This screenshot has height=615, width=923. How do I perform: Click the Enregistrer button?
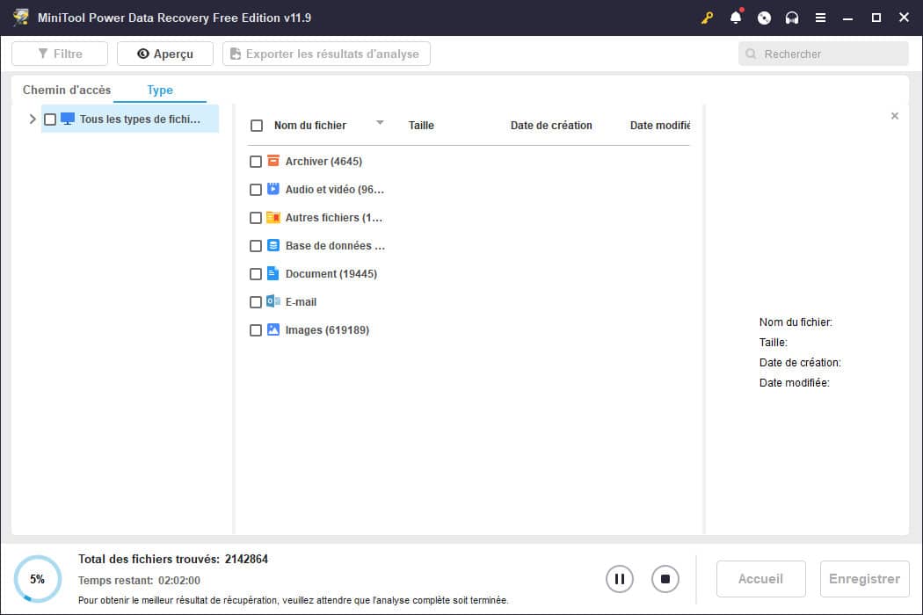point(864,578)
